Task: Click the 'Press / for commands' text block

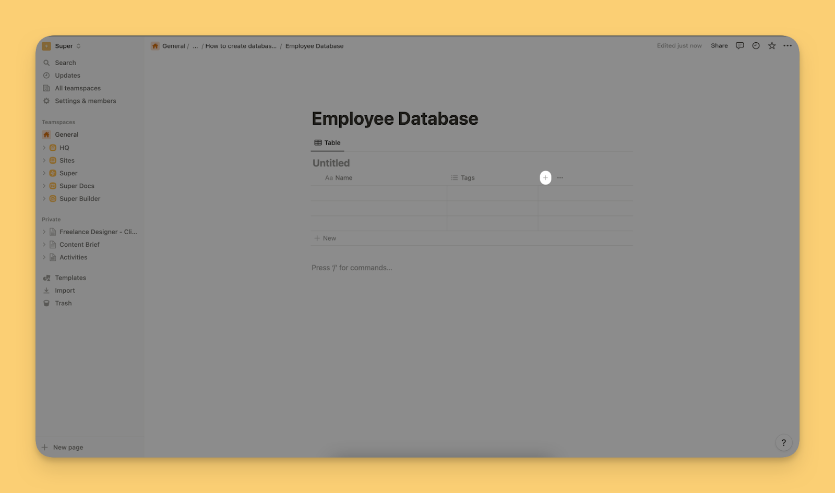Action: [x=352, y=268]
